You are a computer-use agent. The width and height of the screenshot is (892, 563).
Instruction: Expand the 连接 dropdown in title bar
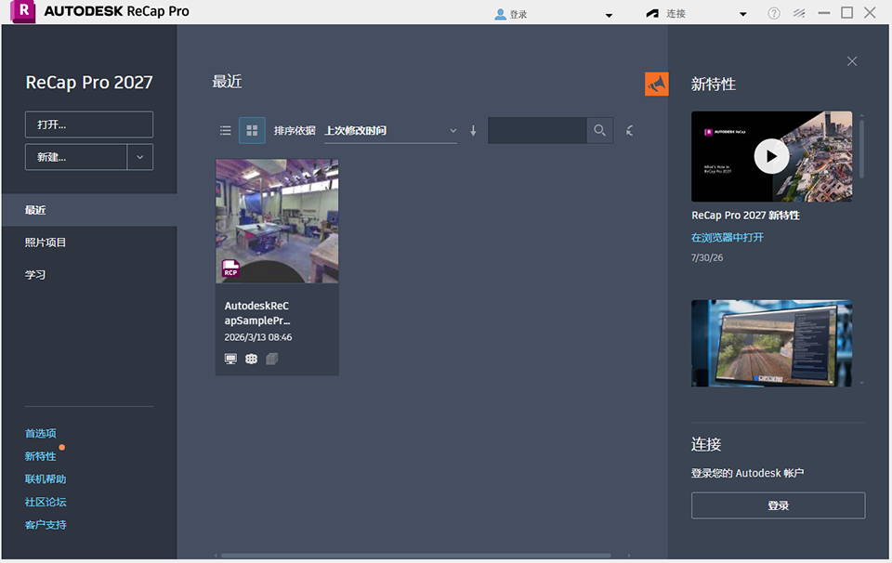(743, 15)
